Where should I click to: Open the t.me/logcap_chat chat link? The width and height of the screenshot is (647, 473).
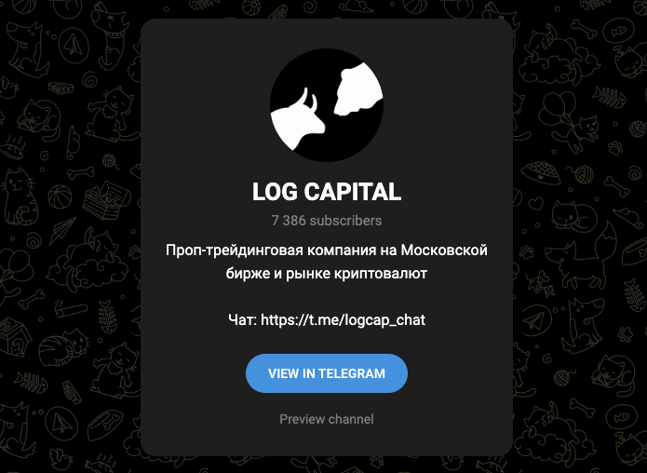point(343,320)
